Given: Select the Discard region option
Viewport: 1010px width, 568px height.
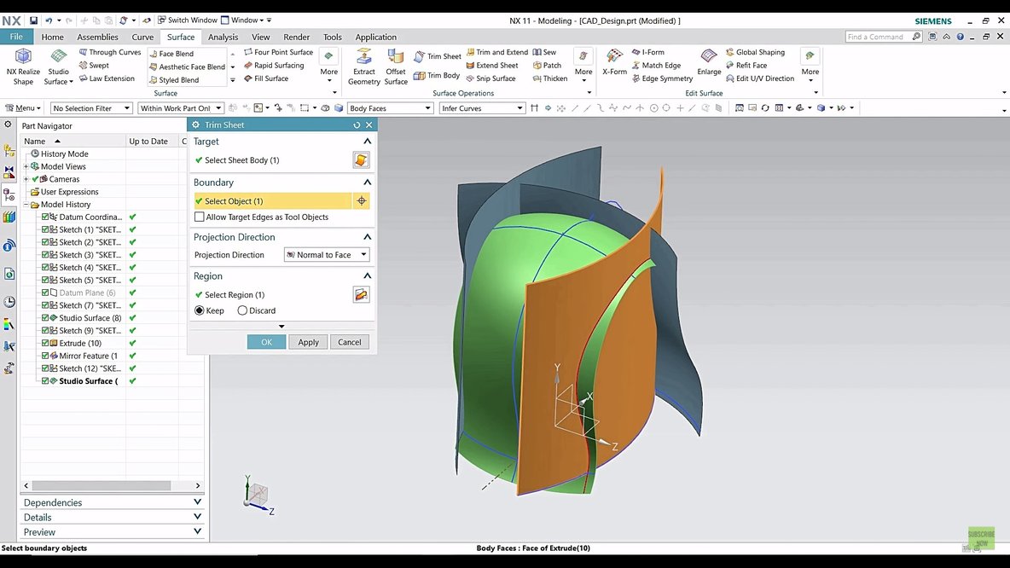Looking at the screenshot, I should (x=243, y=310).
